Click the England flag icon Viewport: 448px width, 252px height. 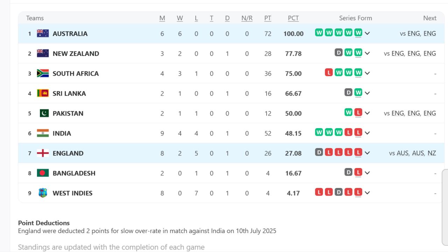click(42, 153)
